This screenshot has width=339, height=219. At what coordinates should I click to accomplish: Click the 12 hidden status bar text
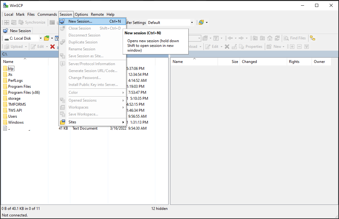pos(159,209)
